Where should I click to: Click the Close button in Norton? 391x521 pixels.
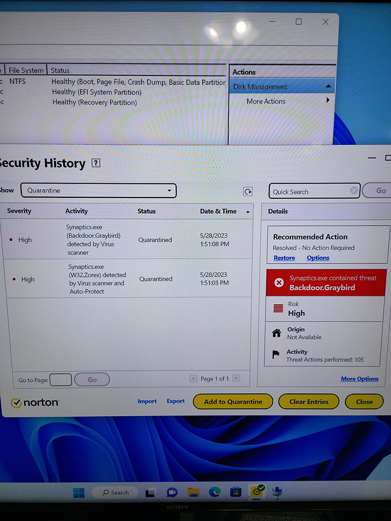[x=364, y=402]
